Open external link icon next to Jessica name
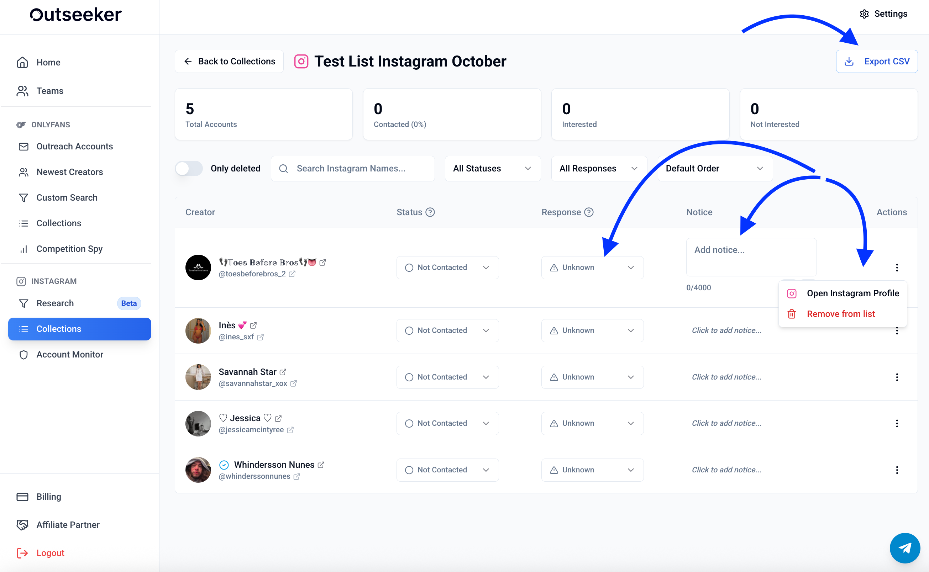Image resolution: width=929 pixels, height=572 pixels. (x=278, y=418)
